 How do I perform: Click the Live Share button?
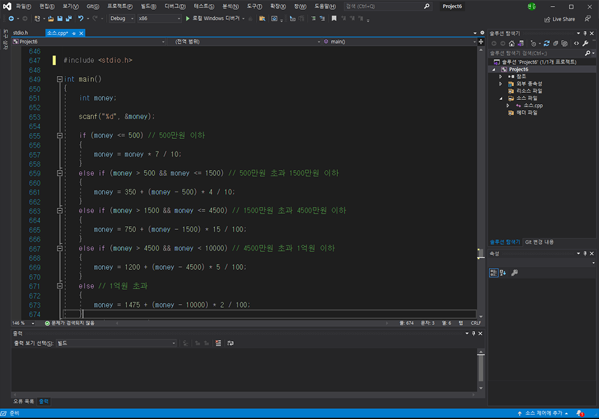(559, 19)
